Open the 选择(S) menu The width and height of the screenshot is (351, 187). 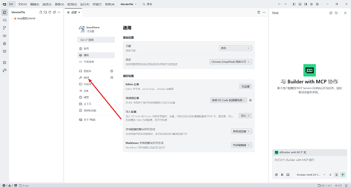[47, 4]
